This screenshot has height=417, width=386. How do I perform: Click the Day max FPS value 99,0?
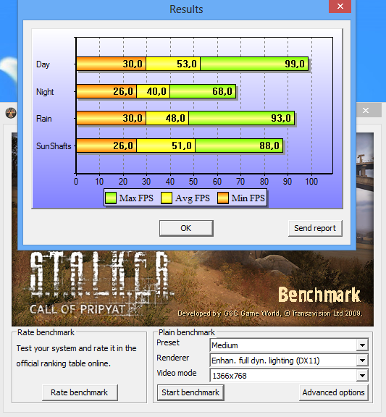point(295,64)
